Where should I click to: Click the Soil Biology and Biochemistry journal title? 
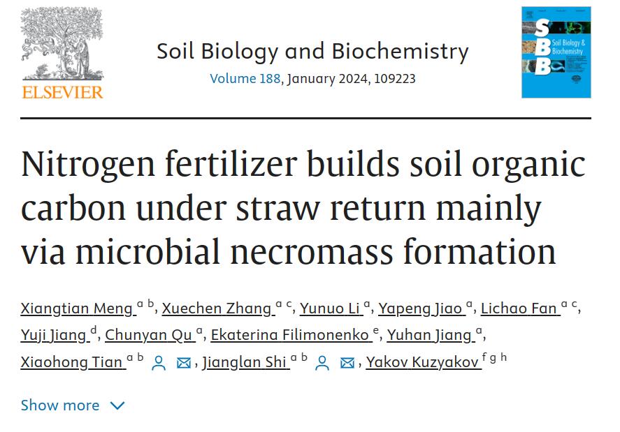click(312, 52)
